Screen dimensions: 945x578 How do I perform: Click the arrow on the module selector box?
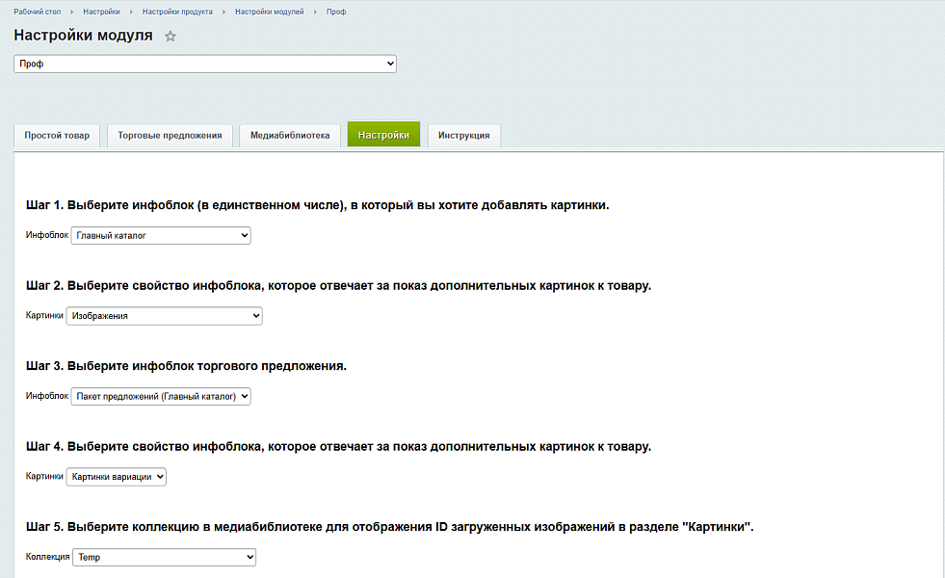[x=389, y=63]
